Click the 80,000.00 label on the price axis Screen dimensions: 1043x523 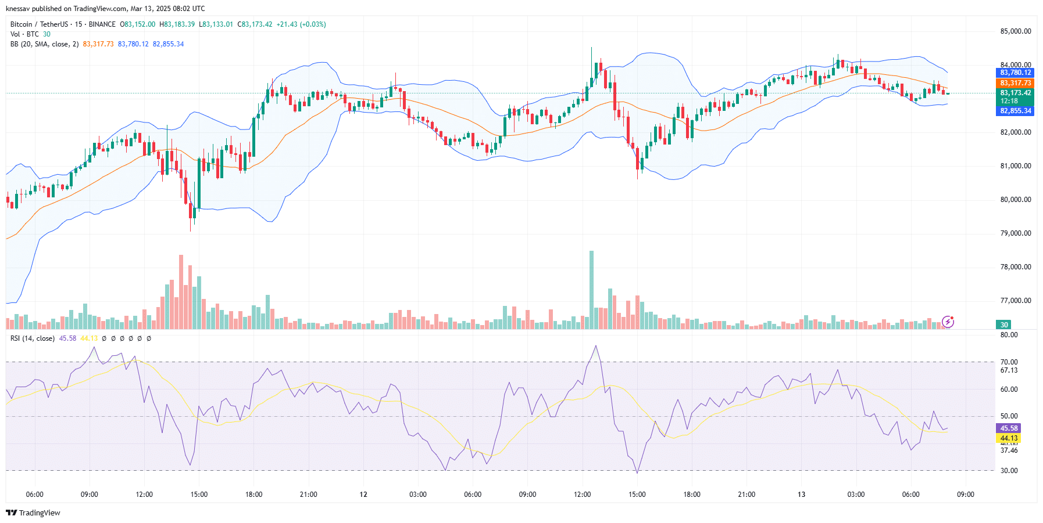[1016, 200]
